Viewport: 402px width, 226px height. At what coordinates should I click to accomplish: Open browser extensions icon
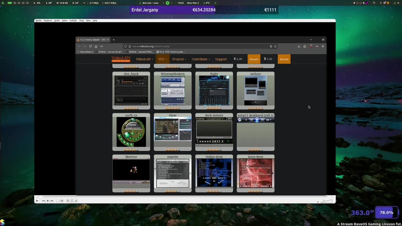click(x=305, y=46)
